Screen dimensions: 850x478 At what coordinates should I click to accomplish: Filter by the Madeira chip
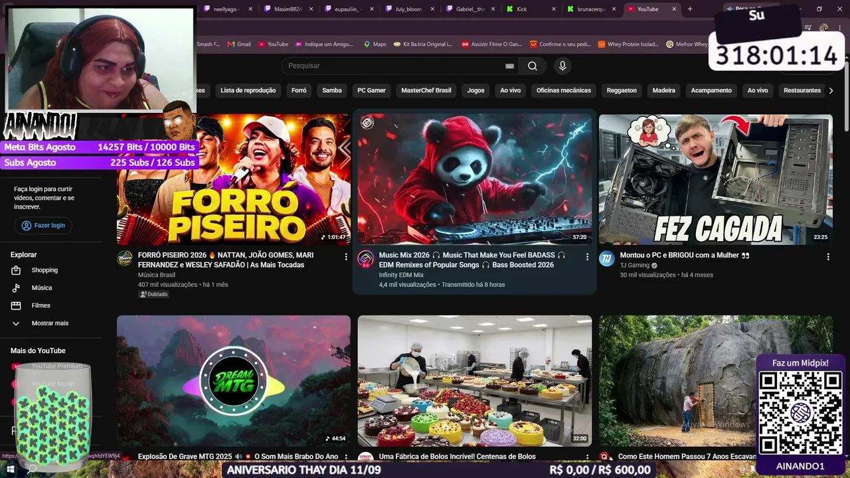664,90
